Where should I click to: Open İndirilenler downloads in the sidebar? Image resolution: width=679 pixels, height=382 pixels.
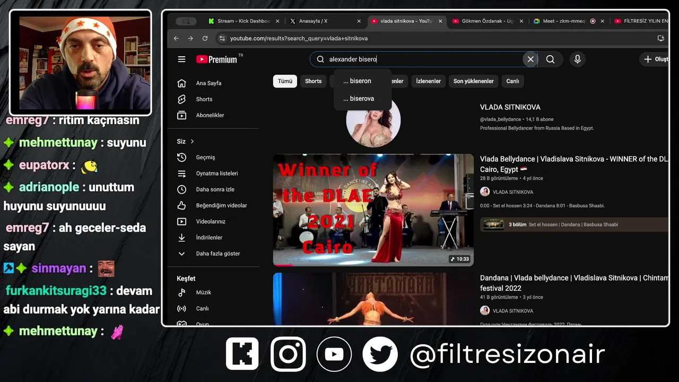point(213,238)
